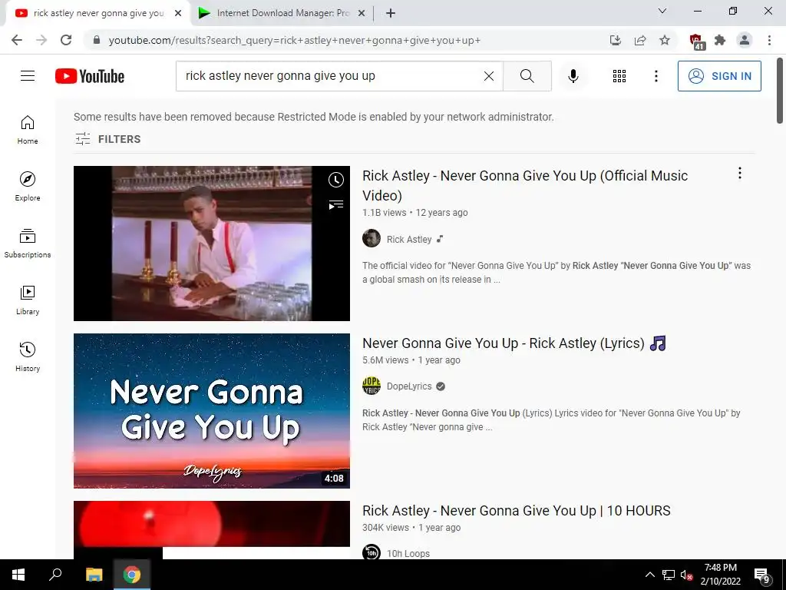Show hidden system tray icons

coord(649,575)
